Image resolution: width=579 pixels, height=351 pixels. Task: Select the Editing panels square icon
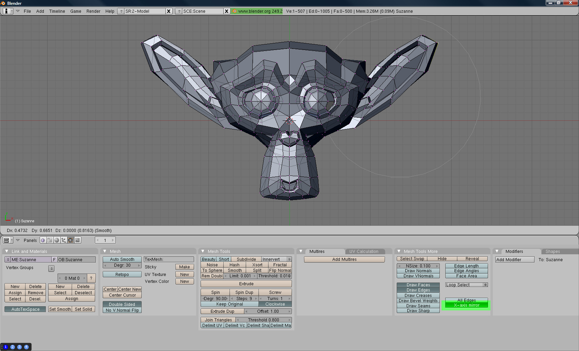[x=71, y=240]
